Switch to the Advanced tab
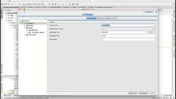 (108, 19)
